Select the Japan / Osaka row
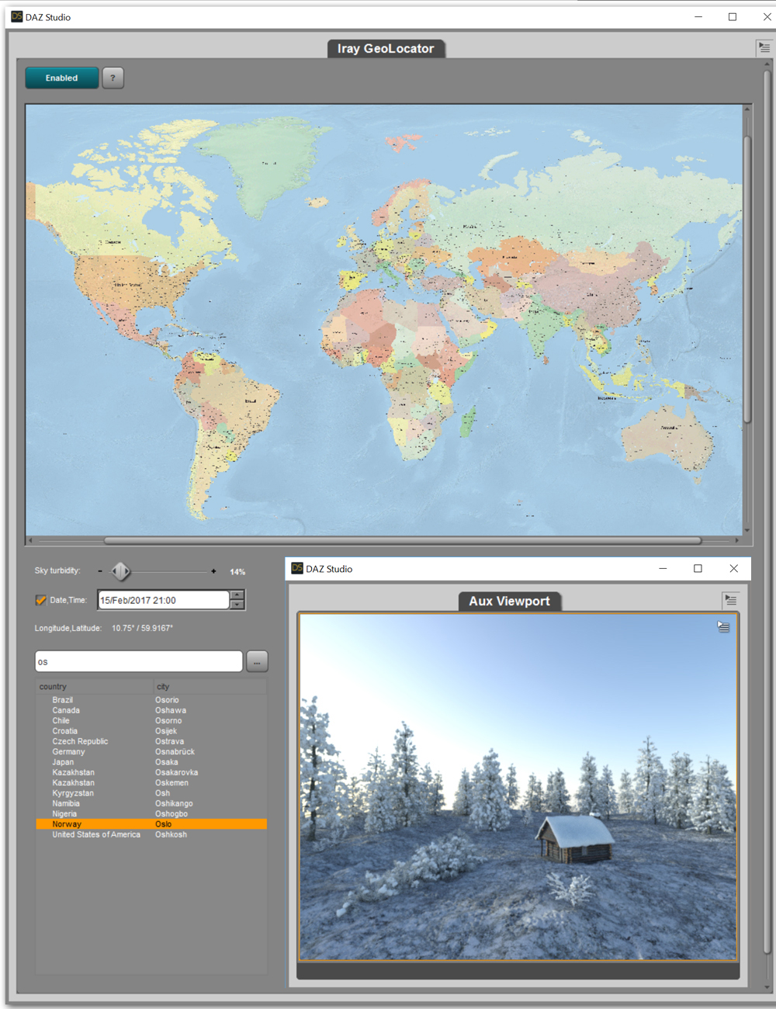 click(x=151, y=762)
